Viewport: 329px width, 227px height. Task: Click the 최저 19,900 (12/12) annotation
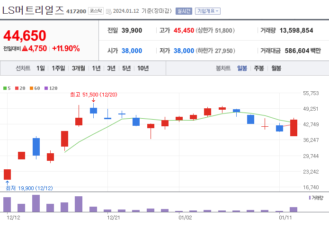point(29,188)
